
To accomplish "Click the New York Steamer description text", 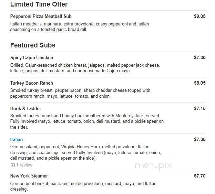I will point(83,186).
